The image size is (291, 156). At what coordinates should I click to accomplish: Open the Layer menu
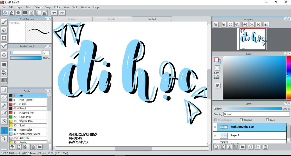20,7
